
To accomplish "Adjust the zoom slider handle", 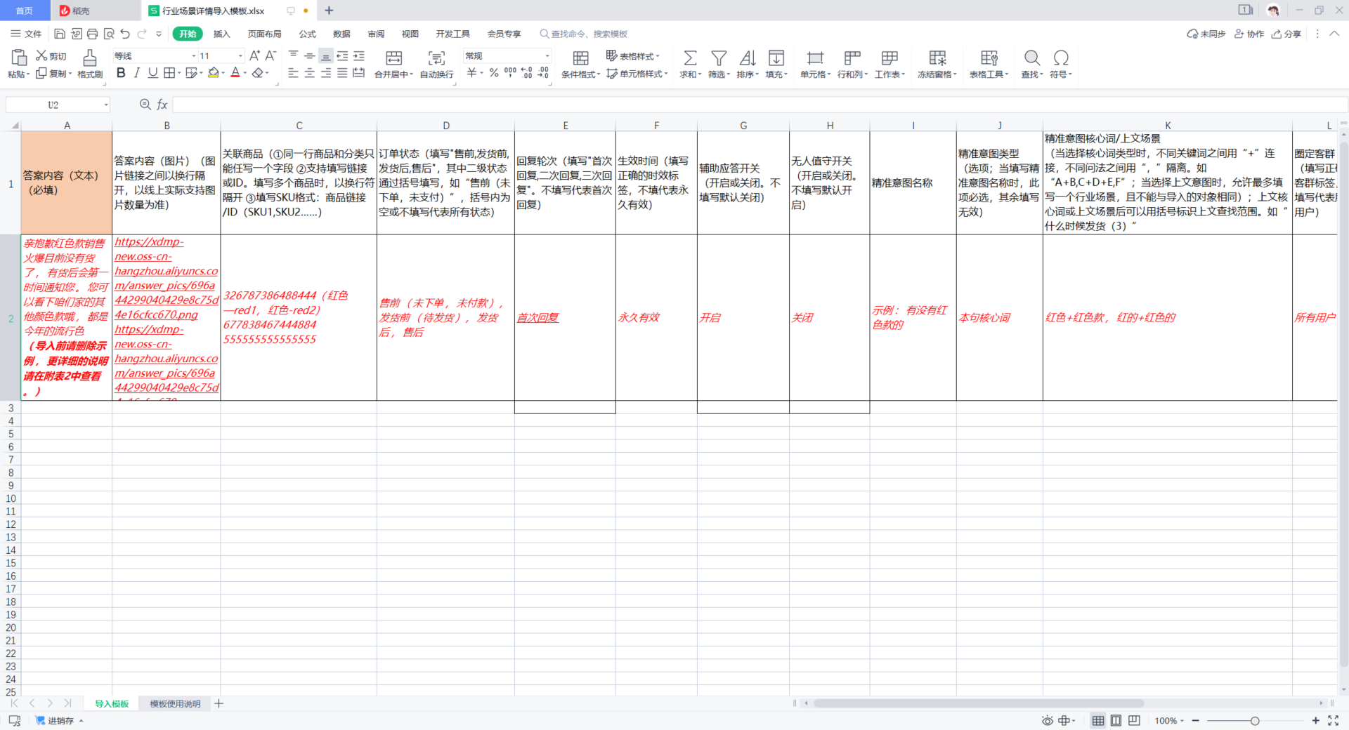I will [x=1255, y=721].
